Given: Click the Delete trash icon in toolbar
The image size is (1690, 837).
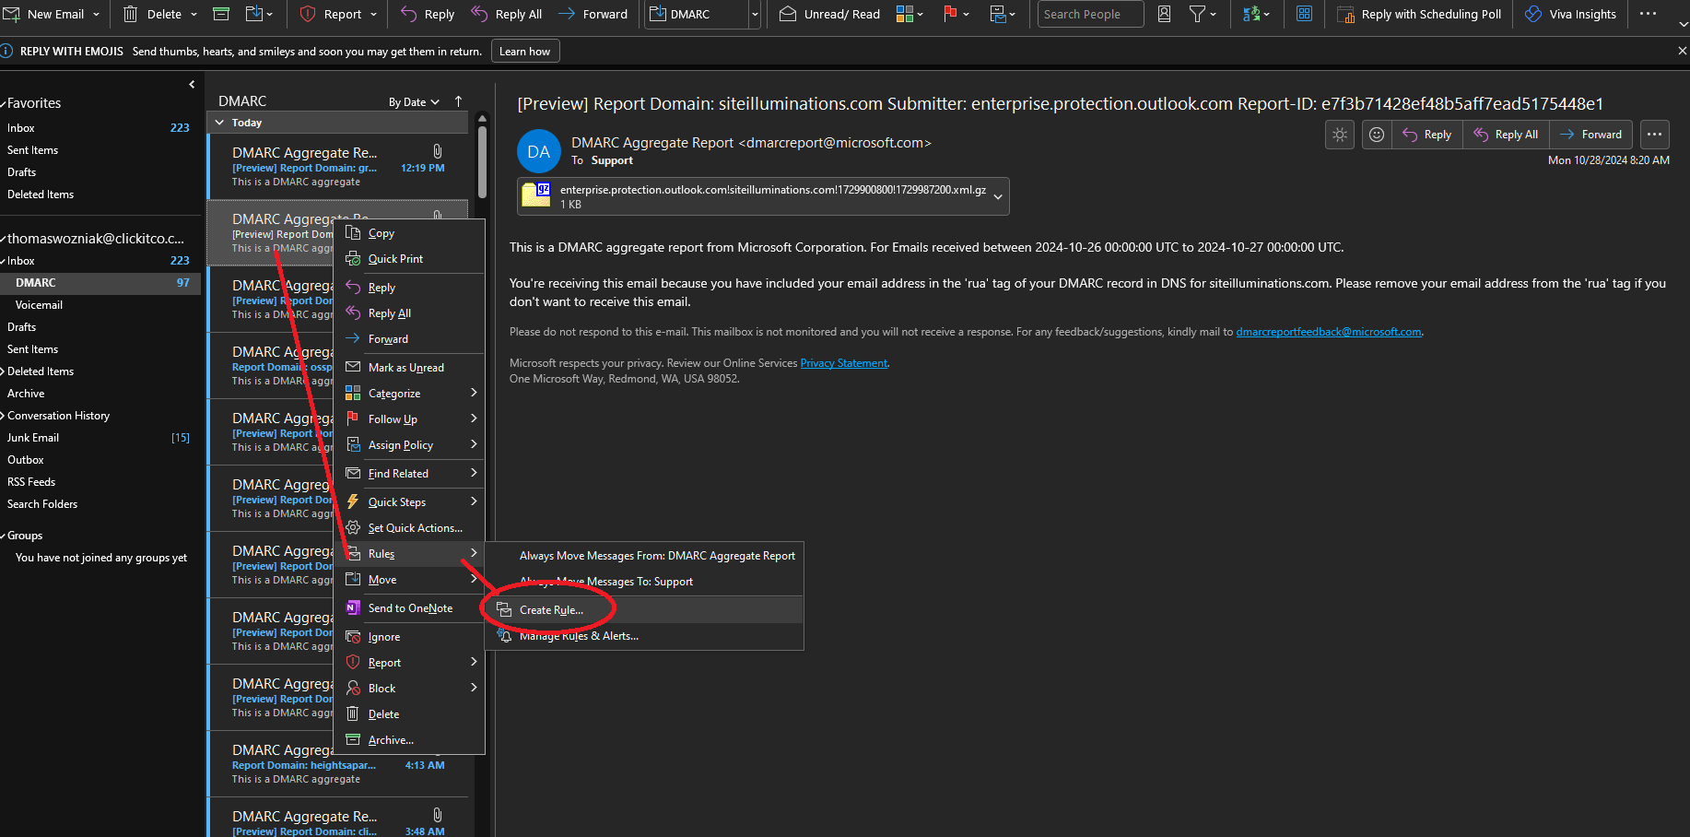Looking at the screenshot, I should tap(131, 14).
